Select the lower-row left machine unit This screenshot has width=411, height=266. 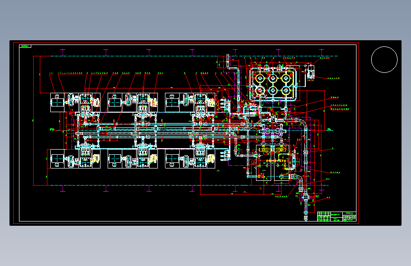(75, 159)
